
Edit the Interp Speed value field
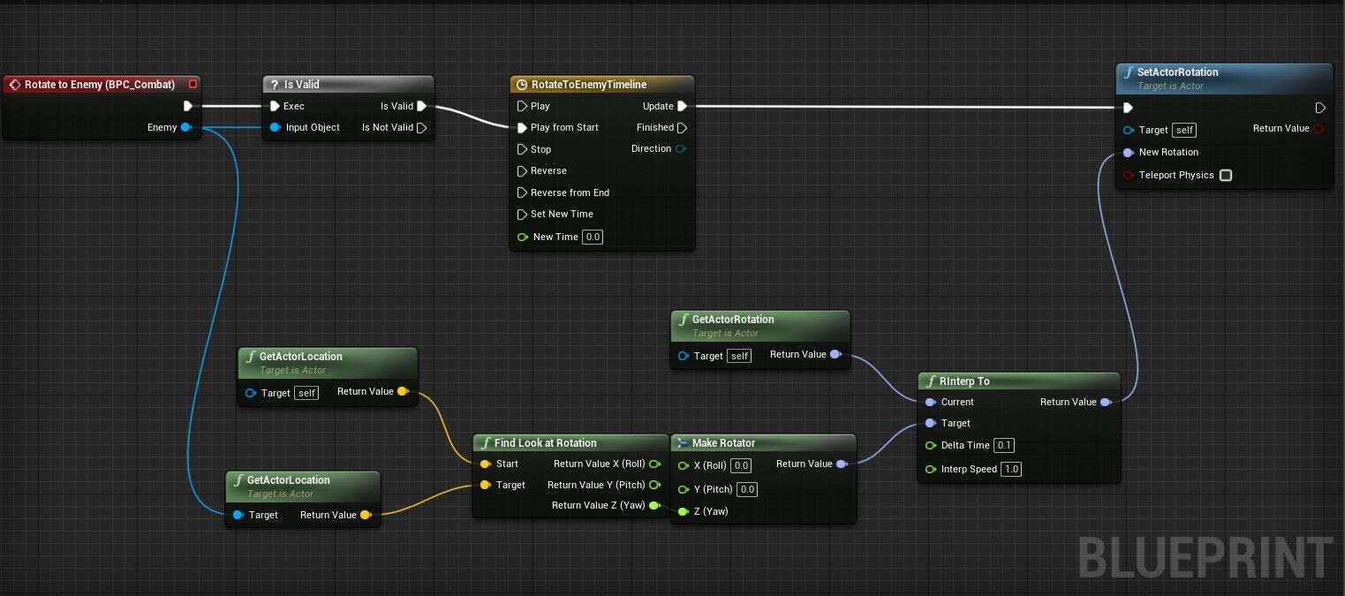point(1011,469)
